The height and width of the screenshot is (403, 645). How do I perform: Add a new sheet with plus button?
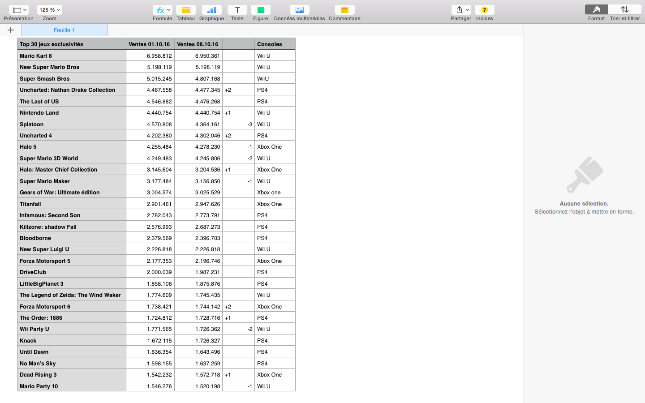click(x=11, y=30)
